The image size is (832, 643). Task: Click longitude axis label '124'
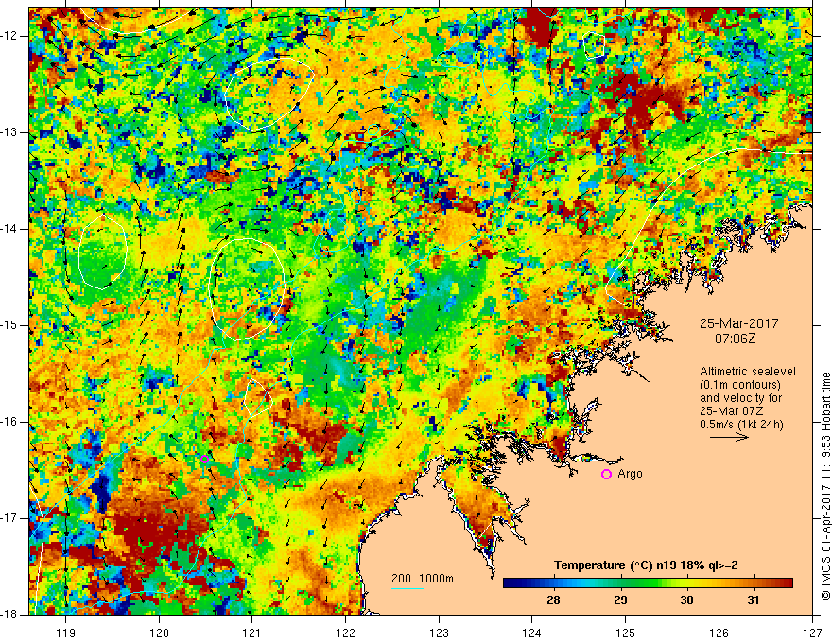pos(532,633)
